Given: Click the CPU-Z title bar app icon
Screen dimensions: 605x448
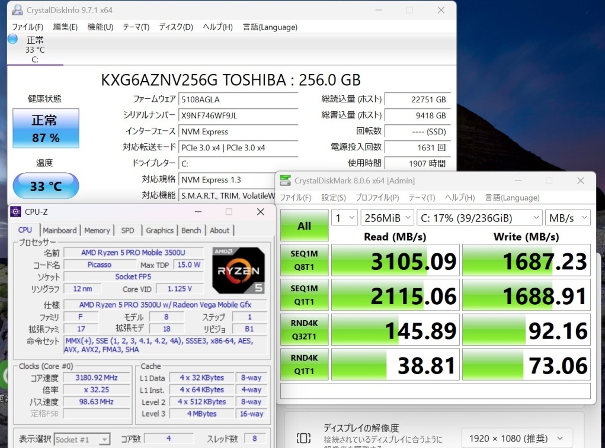Looking at the screenshot, I should click(x=15, y=211).
